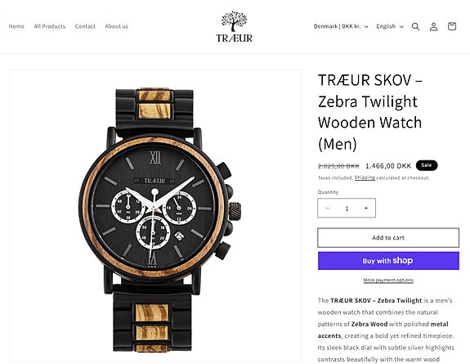
Task: Open the search magnifier icon
Action: coord(415,26)
